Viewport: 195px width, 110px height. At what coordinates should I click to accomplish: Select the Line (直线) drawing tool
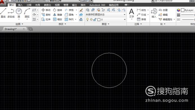[x=3, y=13]
